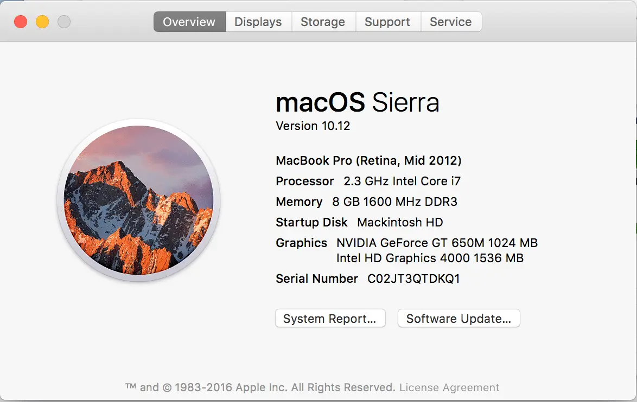Viewport: 637px width, 402px height.
Task: Minimize the window using the yellow button
Action: point(42,22)
